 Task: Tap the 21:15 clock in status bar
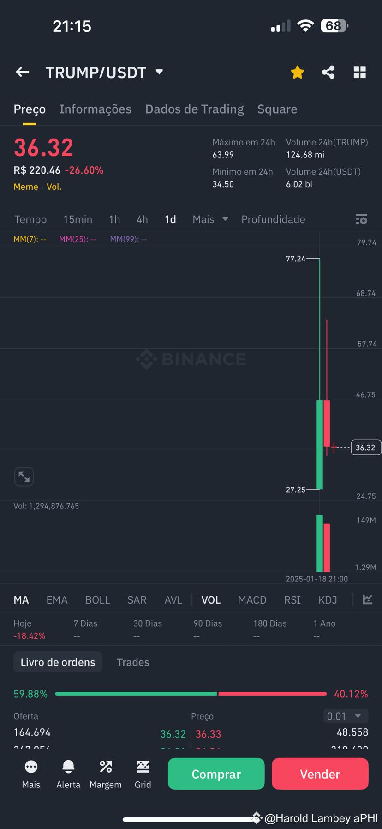coord(72,26)
